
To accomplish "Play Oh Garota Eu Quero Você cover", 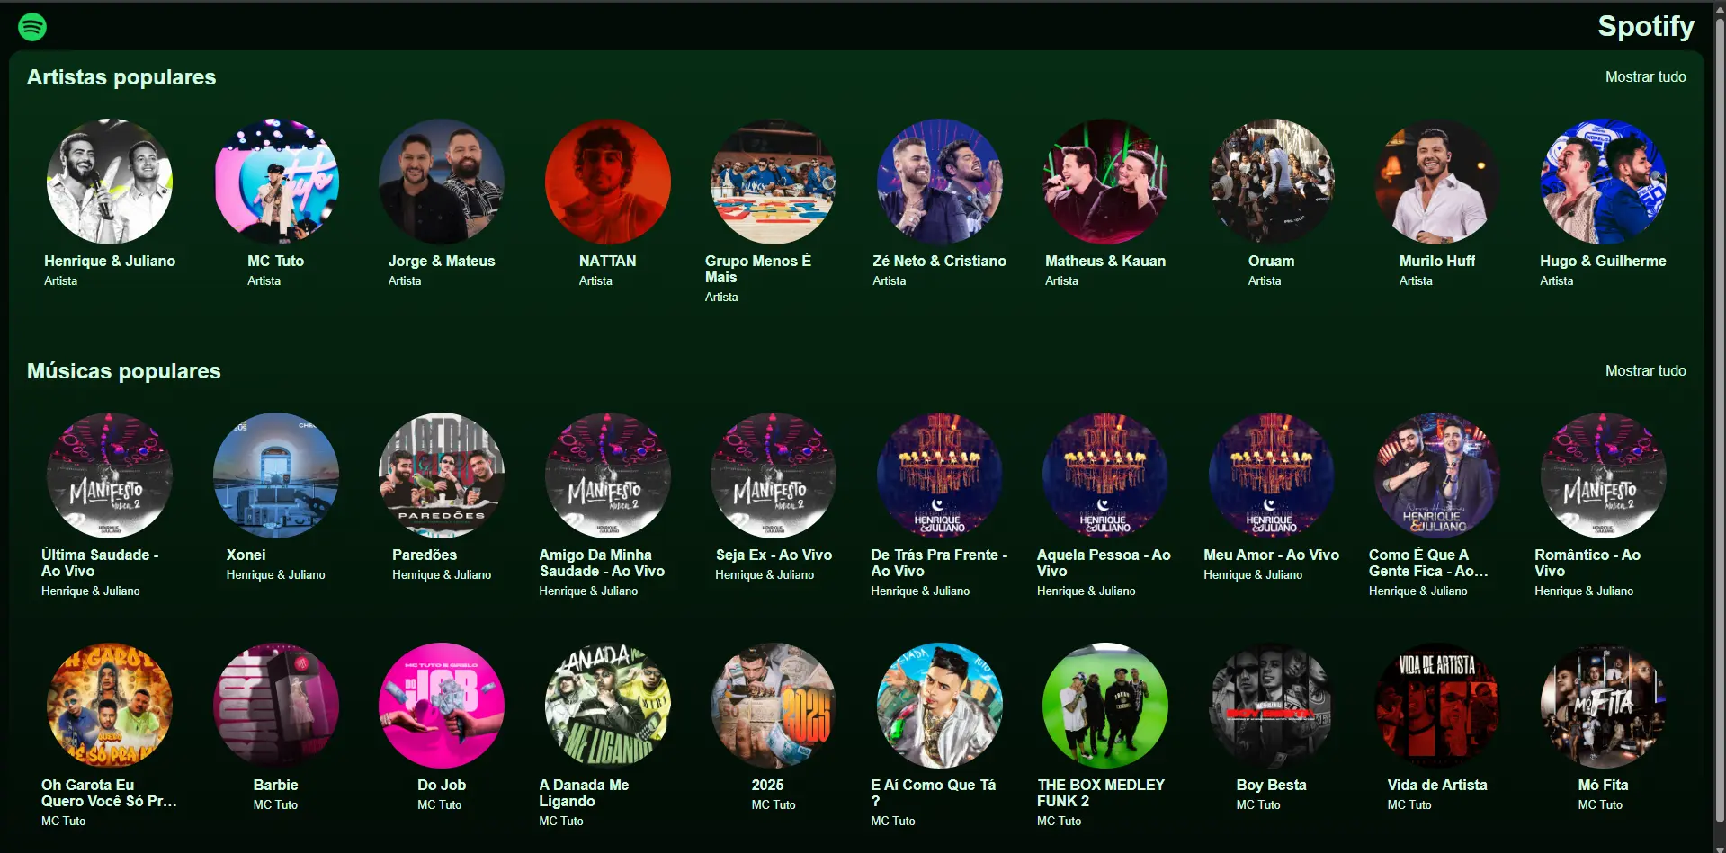I will [x=110, y=706].
